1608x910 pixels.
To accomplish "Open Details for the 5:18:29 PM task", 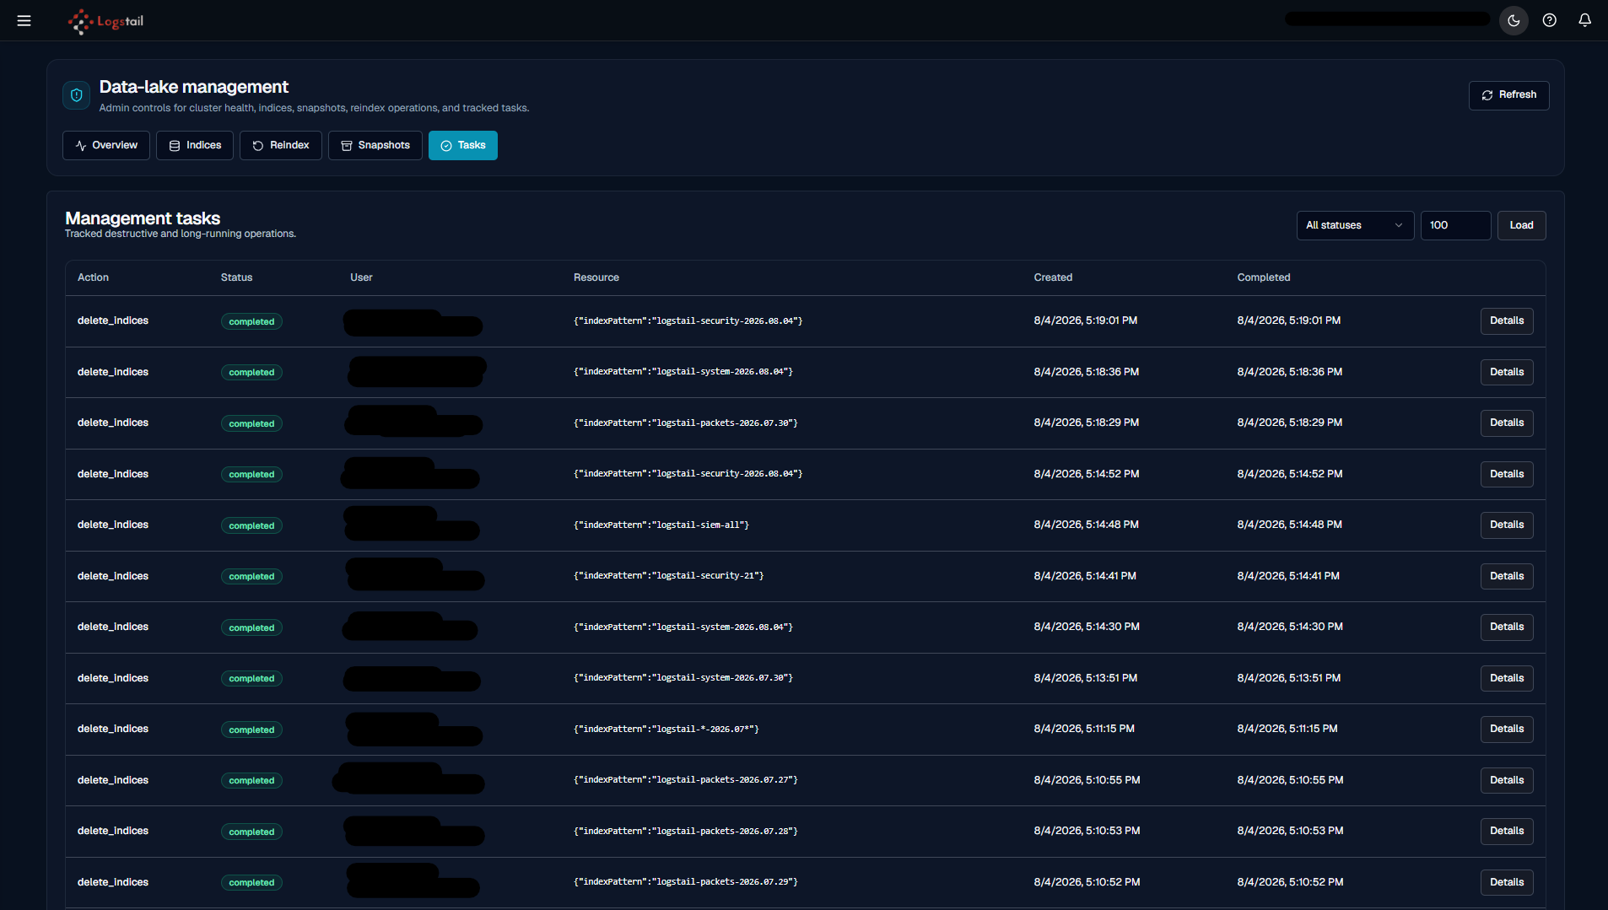I will pos(1507,423).
